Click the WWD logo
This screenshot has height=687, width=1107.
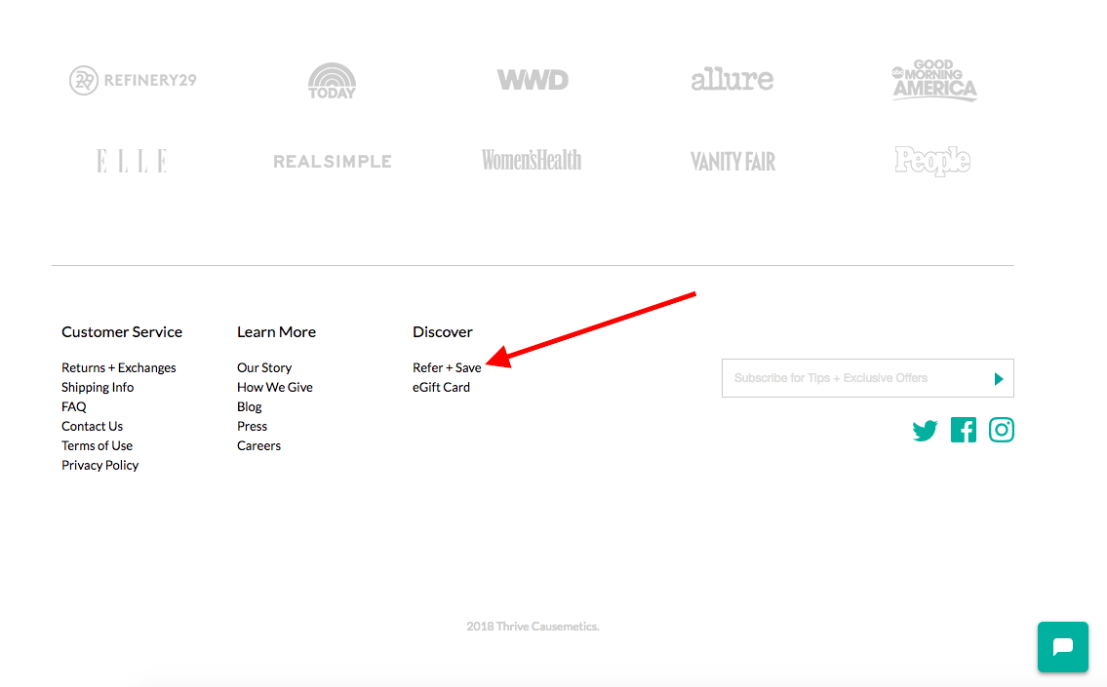pyautogui.click(x=533, y=80)
